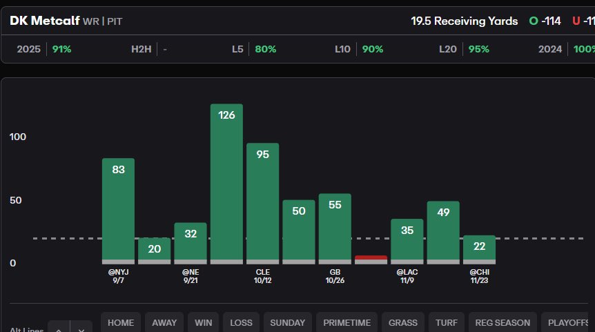This screenshot has width=595, height=332.
Task: Click the 50 y-axis value
Action: point(16,200)
